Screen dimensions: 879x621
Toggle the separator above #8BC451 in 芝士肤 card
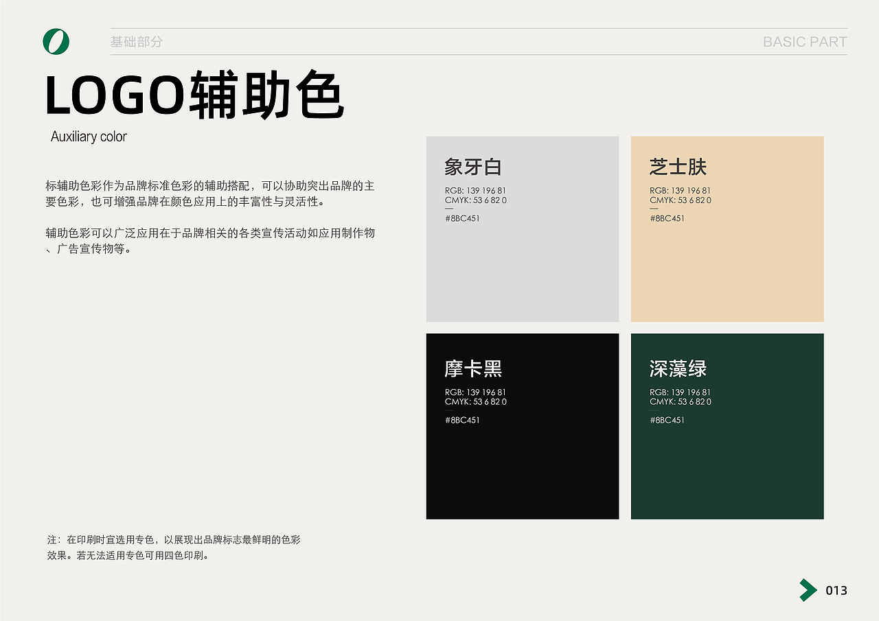(x=654, y=209)
